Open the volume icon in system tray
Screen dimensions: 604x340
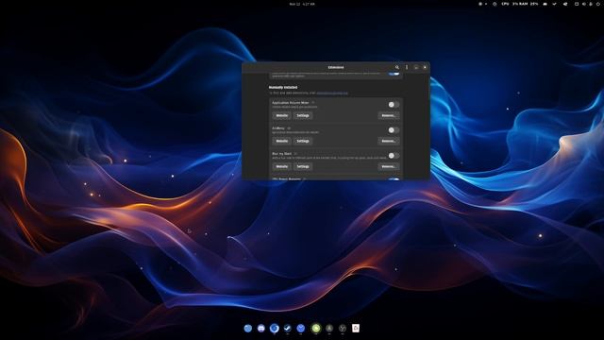coord(583,4)
